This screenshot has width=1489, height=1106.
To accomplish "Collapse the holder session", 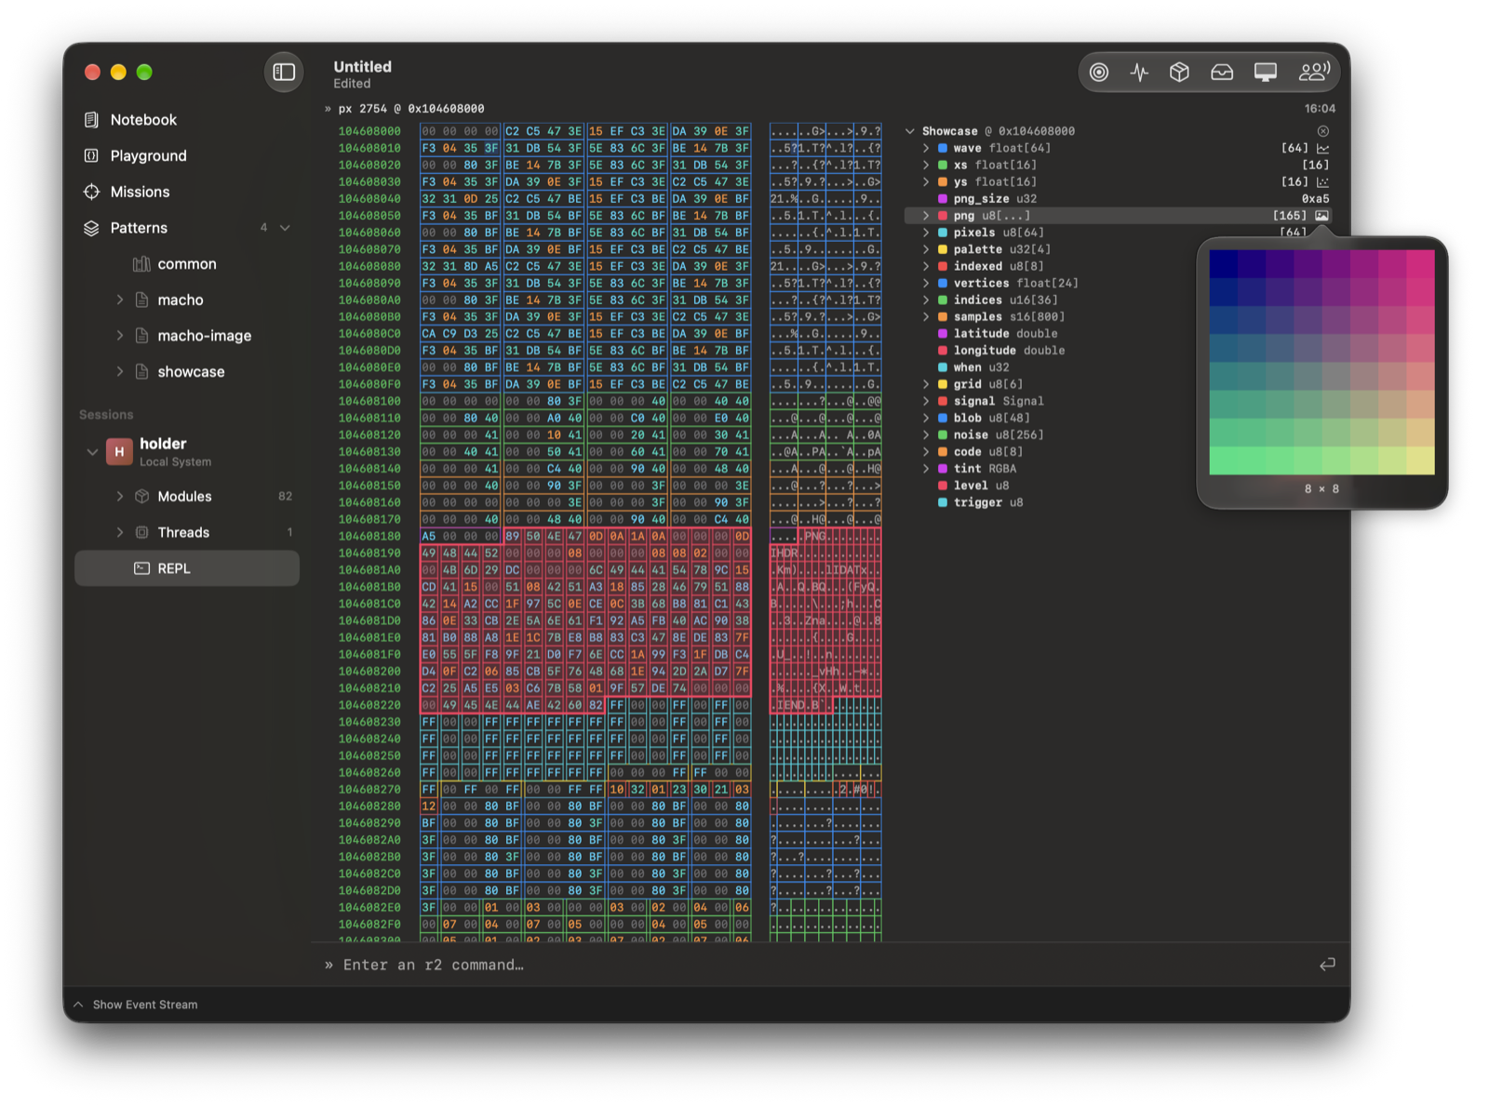I will point(92,452).
